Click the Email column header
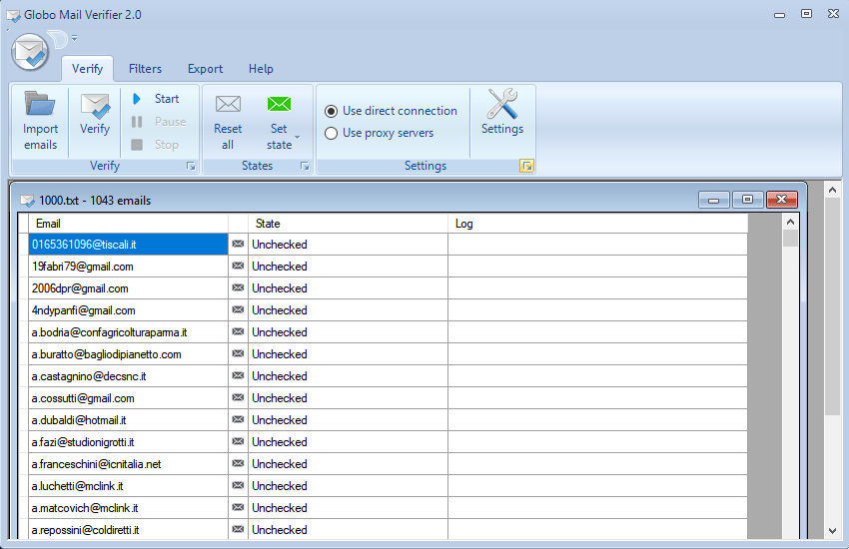 [128, 224]
